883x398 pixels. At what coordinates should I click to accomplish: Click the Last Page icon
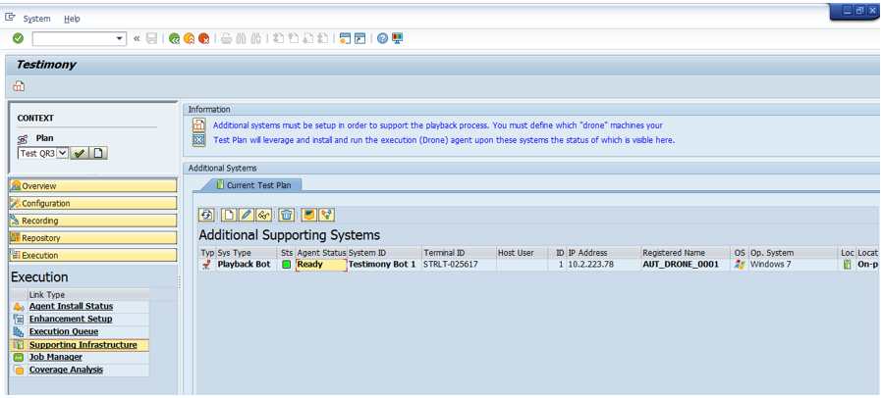(x=322, y=39)
